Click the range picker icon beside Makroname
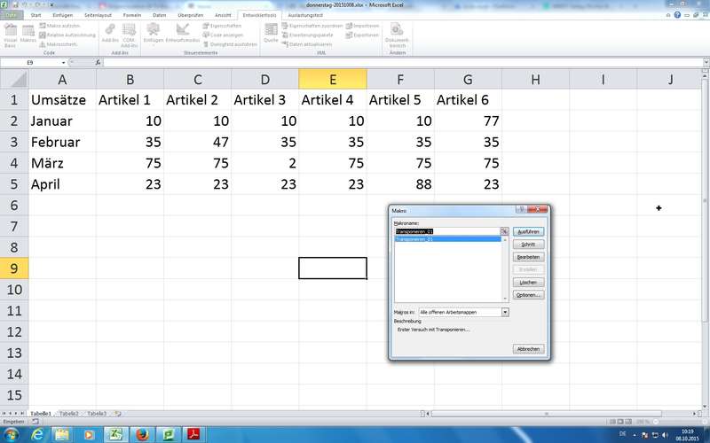The image size is (710, 443). [x=503, y=230]
